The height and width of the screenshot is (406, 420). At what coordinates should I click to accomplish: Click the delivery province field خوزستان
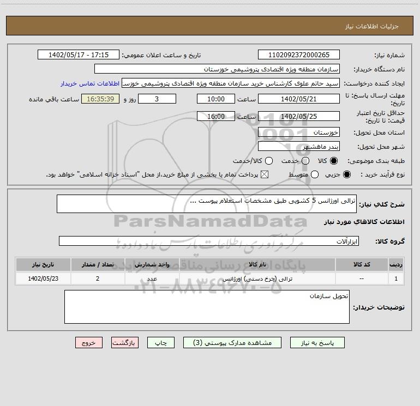299,132
